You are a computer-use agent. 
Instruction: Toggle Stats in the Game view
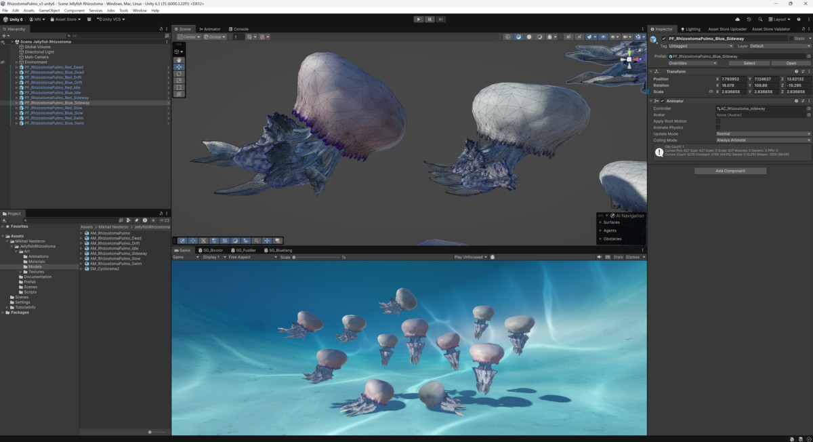pos(618,257)
